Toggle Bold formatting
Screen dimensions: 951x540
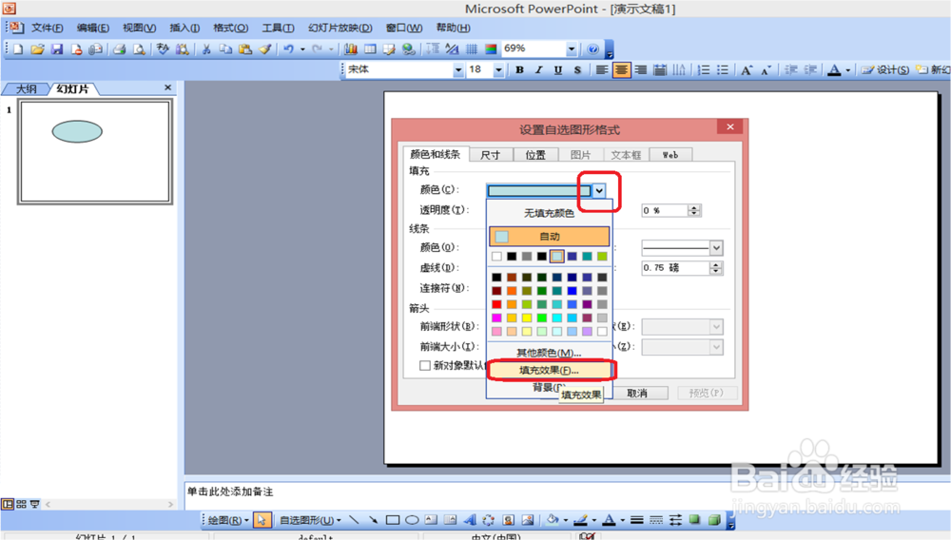[520, 70]
